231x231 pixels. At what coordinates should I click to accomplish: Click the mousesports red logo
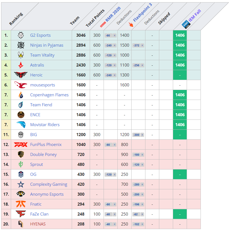21,85
